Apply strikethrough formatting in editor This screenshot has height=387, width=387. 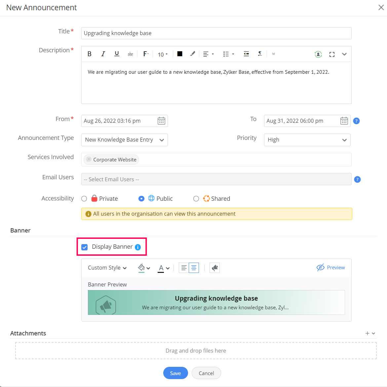[x=131, y=54]
